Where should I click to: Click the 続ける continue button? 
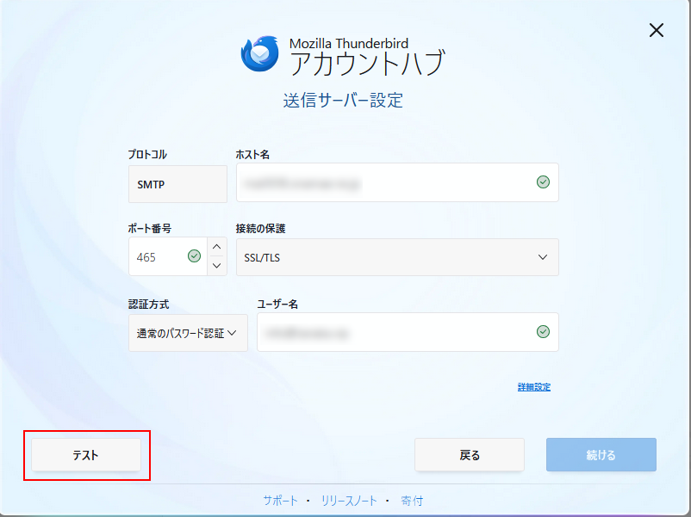point(601,454)
